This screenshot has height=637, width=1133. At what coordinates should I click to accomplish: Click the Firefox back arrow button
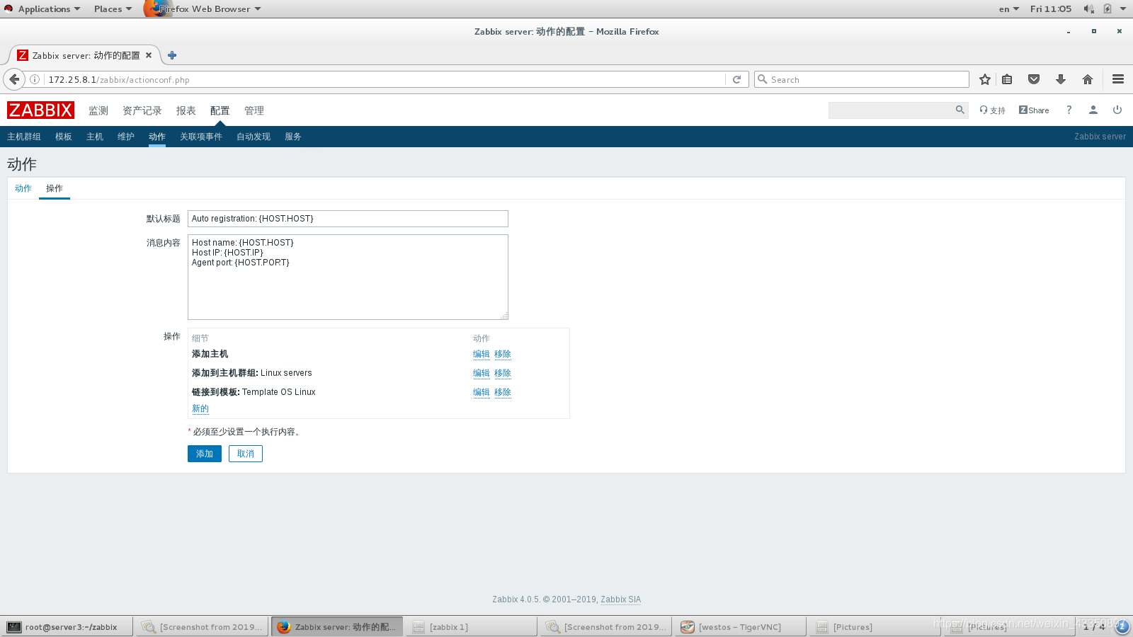pyautogui.click(x=14, y=79)
